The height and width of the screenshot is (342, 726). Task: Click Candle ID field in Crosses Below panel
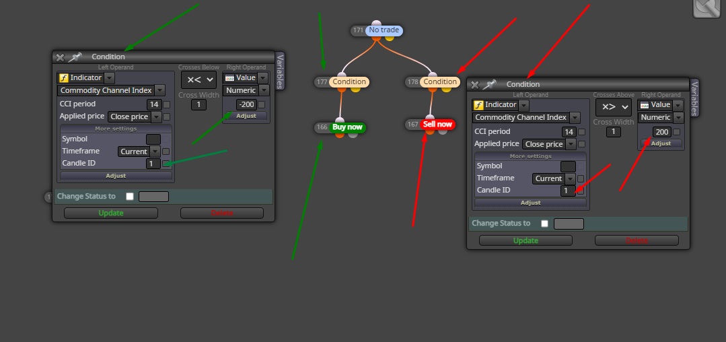(x=153, y=163)
